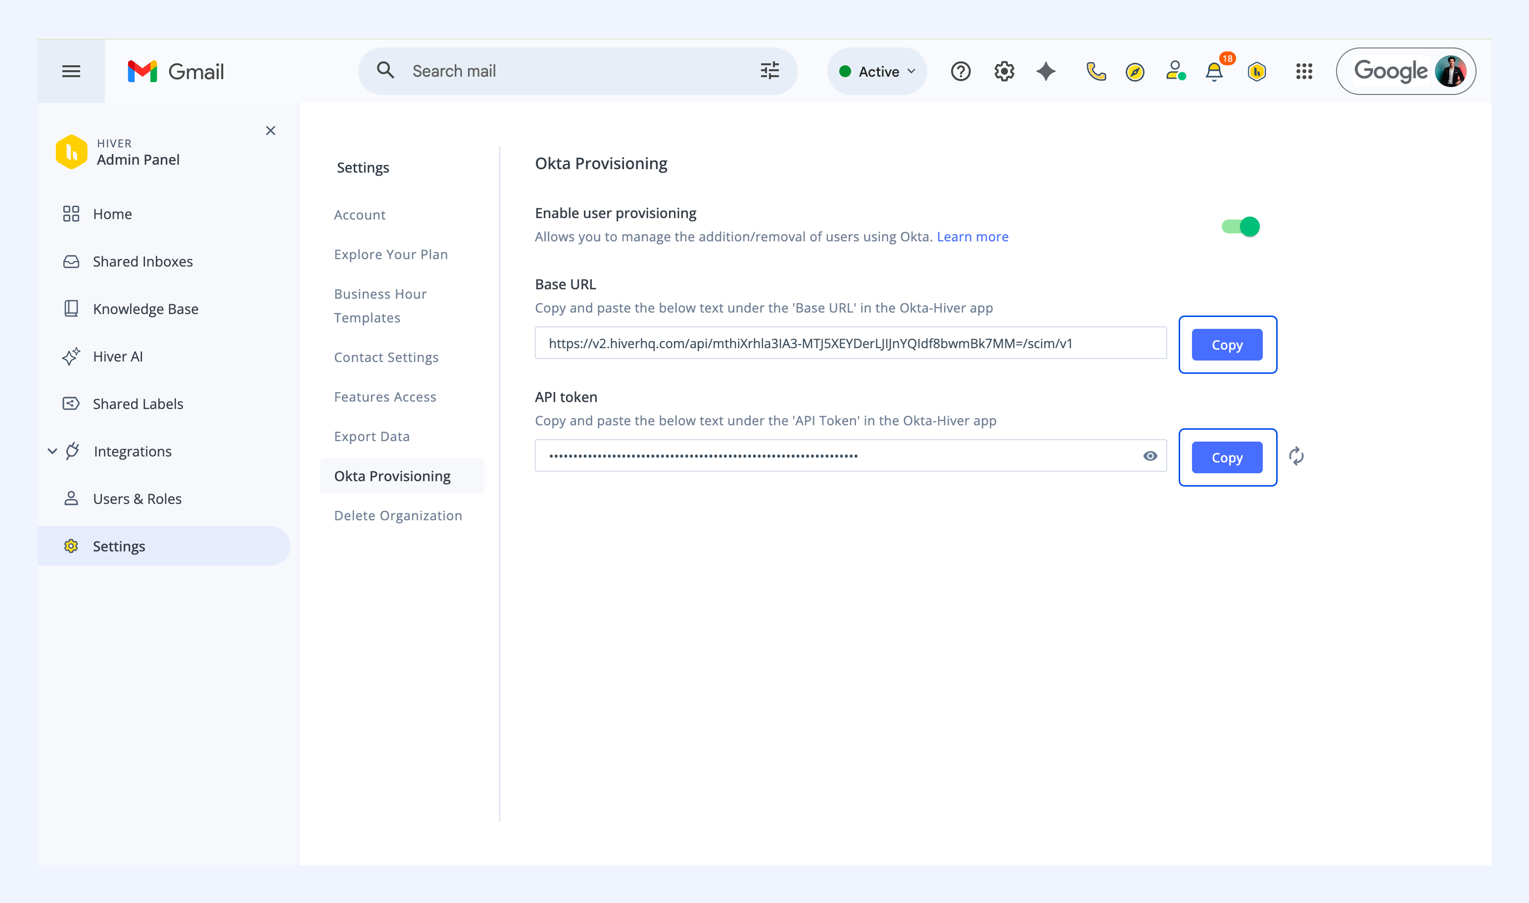The image size is (1529, 903).
Task: Disable the user provisioning toggle
Action: tap(1241, 226)
